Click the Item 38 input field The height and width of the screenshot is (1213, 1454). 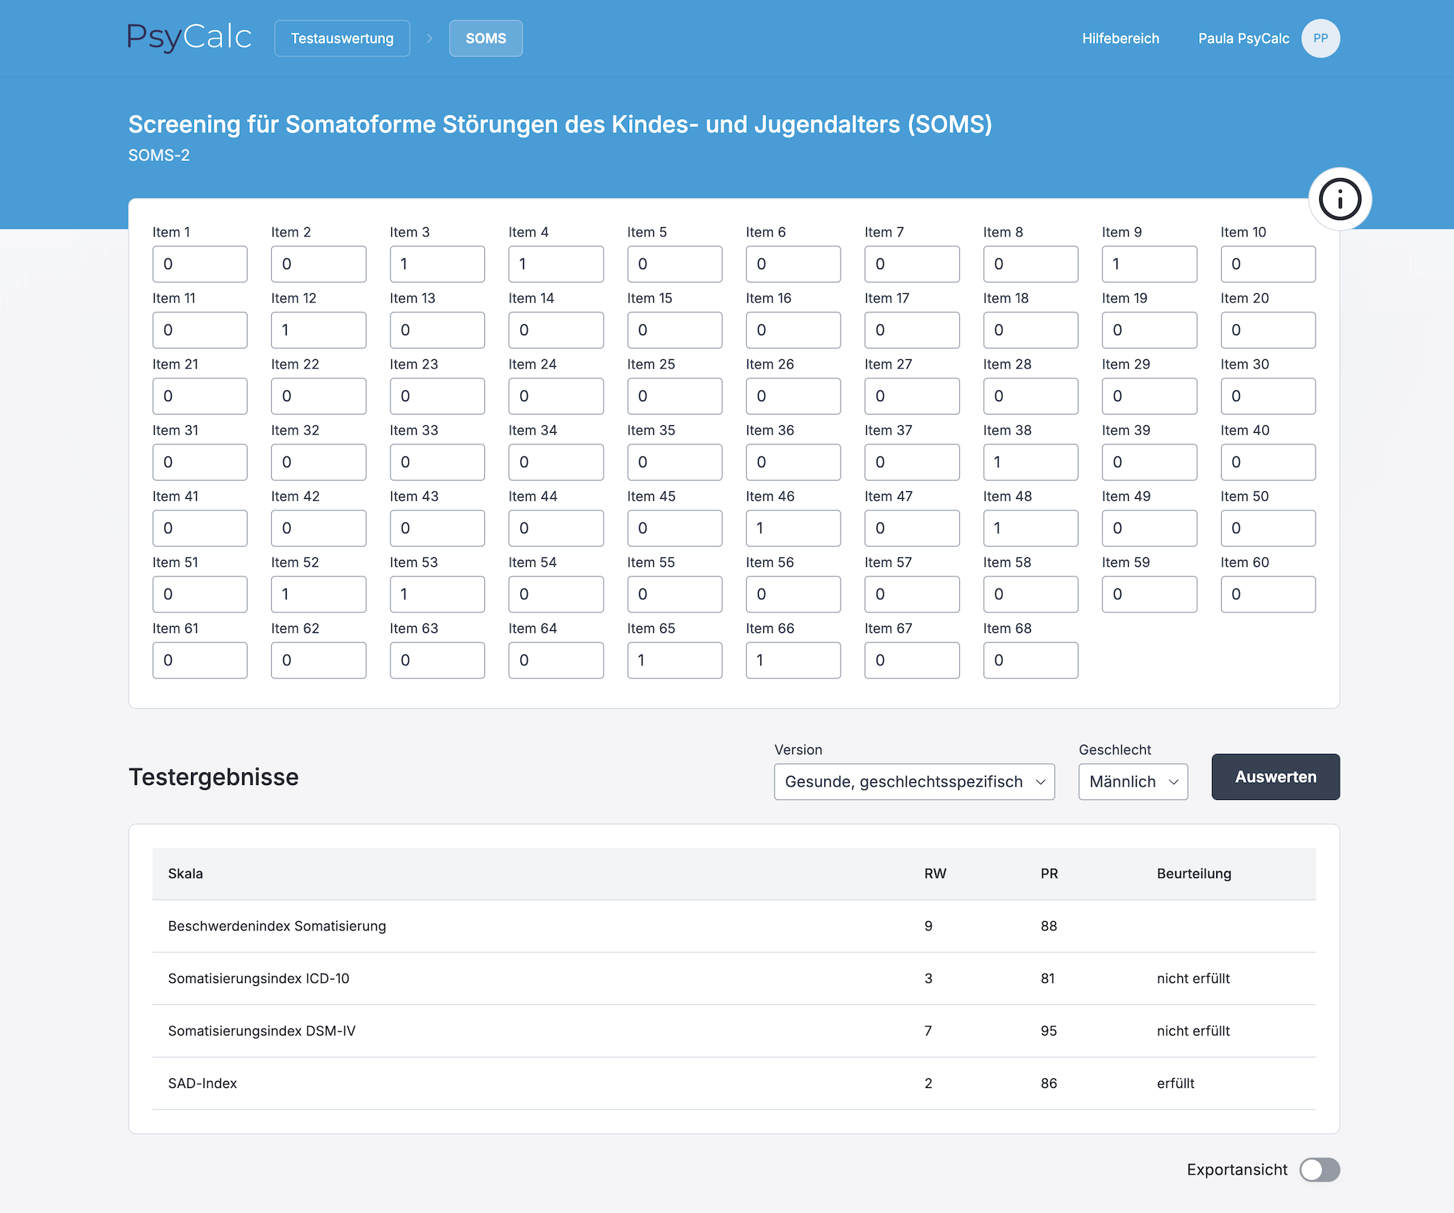1029,462
